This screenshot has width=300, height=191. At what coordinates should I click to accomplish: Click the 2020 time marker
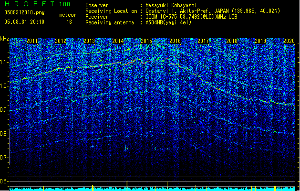tap(289, 41)
